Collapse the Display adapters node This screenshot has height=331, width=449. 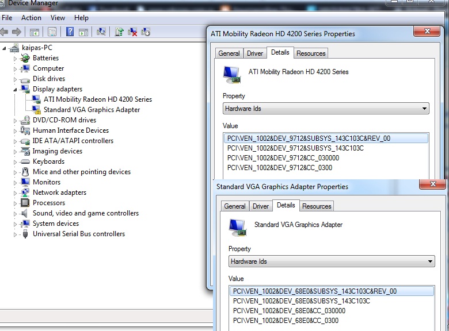[x=16, y=89]
